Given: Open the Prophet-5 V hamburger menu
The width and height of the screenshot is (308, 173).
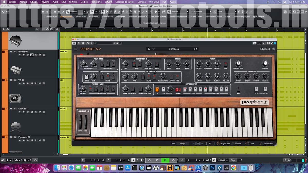Looking at the screenshot, I should [75, 49].
